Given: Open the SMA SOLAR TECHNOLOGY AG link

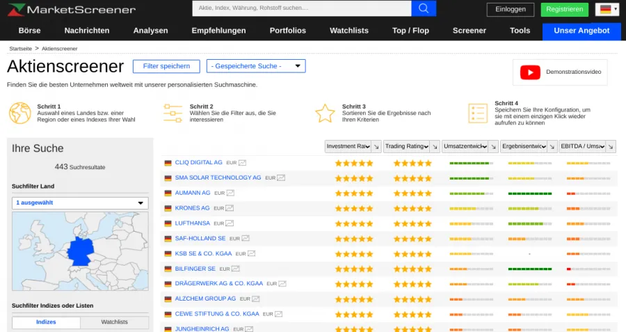Looking at the screenshot, I should click(x=218, y=177).
